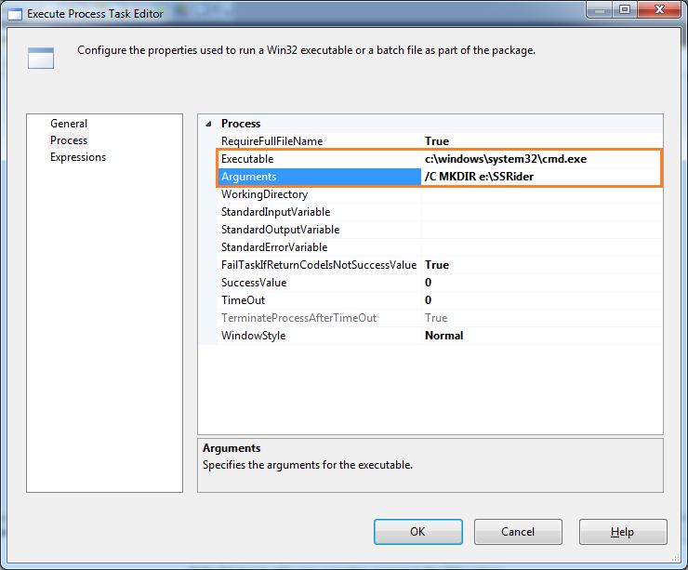688x570 pixels.
Task: Click the Arguments value field
Action: (541, 177)
